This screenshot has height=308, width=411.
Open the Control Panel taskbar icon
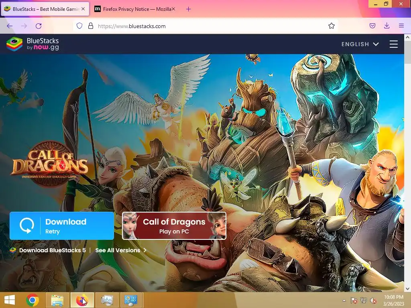pos(131,300)
